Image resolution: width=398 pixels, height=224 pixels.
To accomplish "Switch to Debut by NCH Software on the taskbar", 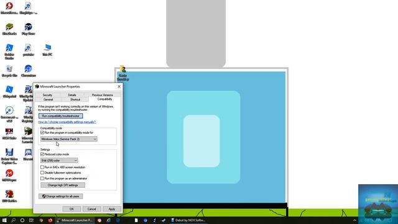I will [x=188, y=220].
